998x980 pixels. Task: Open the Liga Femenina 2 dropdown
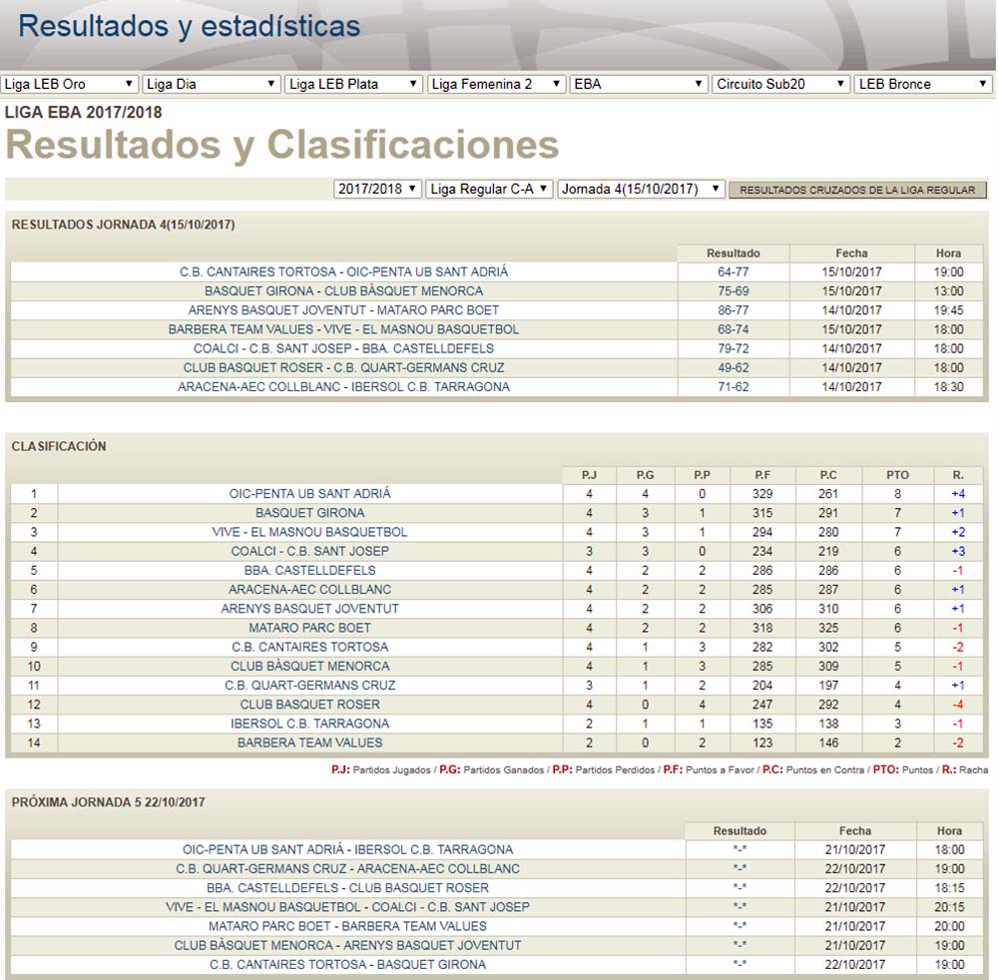tap(496, 84)
